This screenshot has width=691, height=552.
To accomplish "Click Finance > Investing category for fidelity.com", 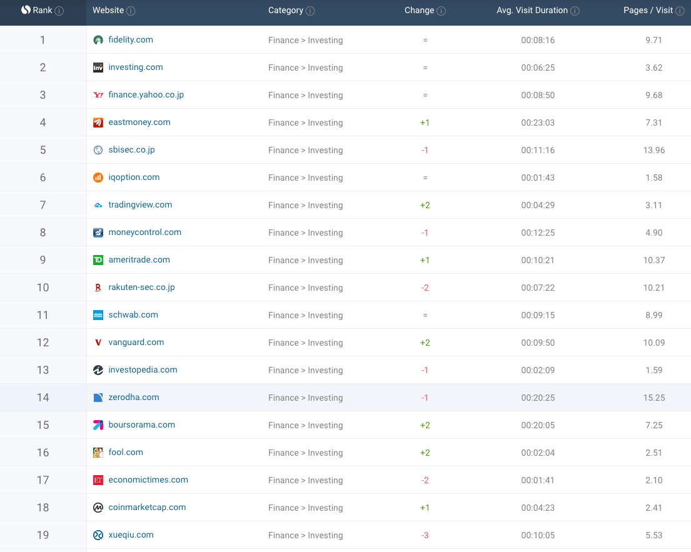I will coord(305,40).
